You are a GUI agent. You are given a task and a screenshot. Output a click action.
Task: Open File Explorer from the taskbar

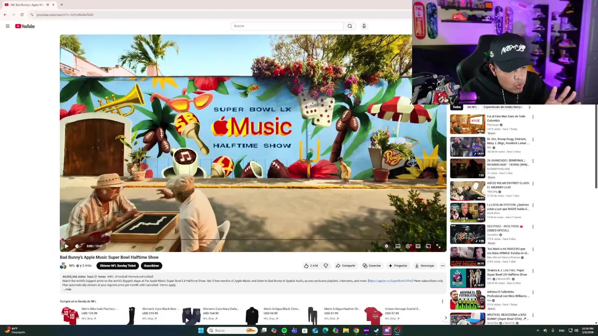click(x=346, y=330)
